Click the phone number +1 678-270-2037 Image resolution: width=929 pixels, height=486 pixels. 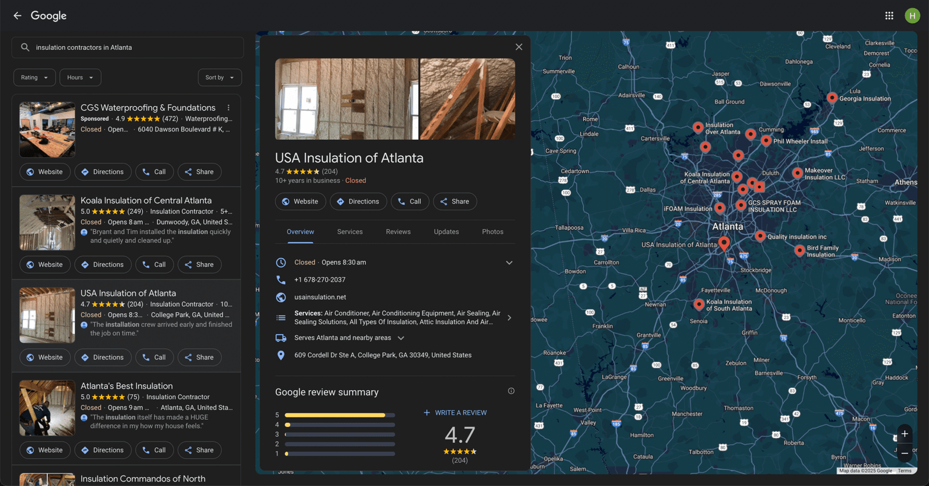(x=320, y=280)
